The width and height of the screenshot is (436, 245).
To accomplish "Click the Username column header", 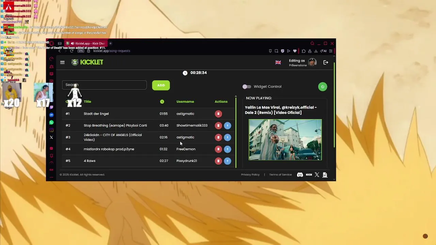I will tap(185, 101).
